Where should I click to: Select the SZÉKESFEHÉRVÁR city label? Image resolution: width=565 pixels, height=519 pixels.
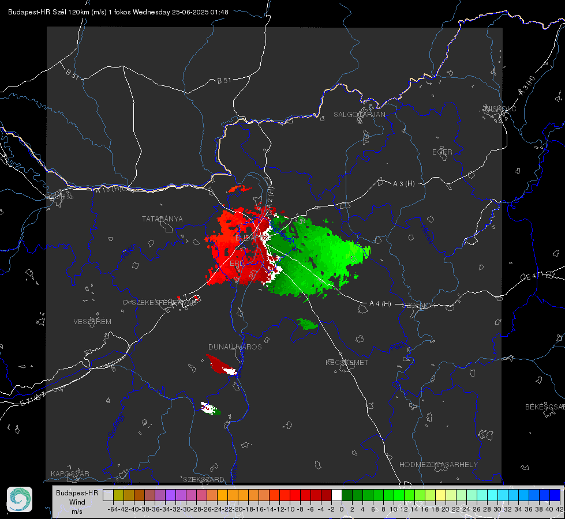point(164,303)
